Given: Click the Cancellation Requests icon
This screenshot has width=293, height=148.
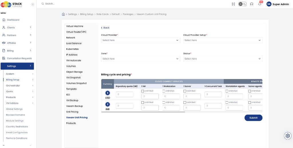Looking at the screenshot, I should point(3,58).
